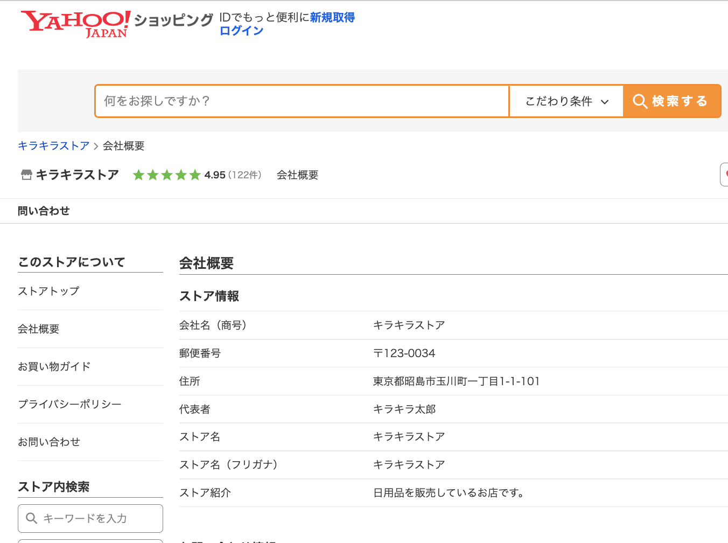
Task: Click the 4.95 (122件) review count
Action: [x=233, y=175]
